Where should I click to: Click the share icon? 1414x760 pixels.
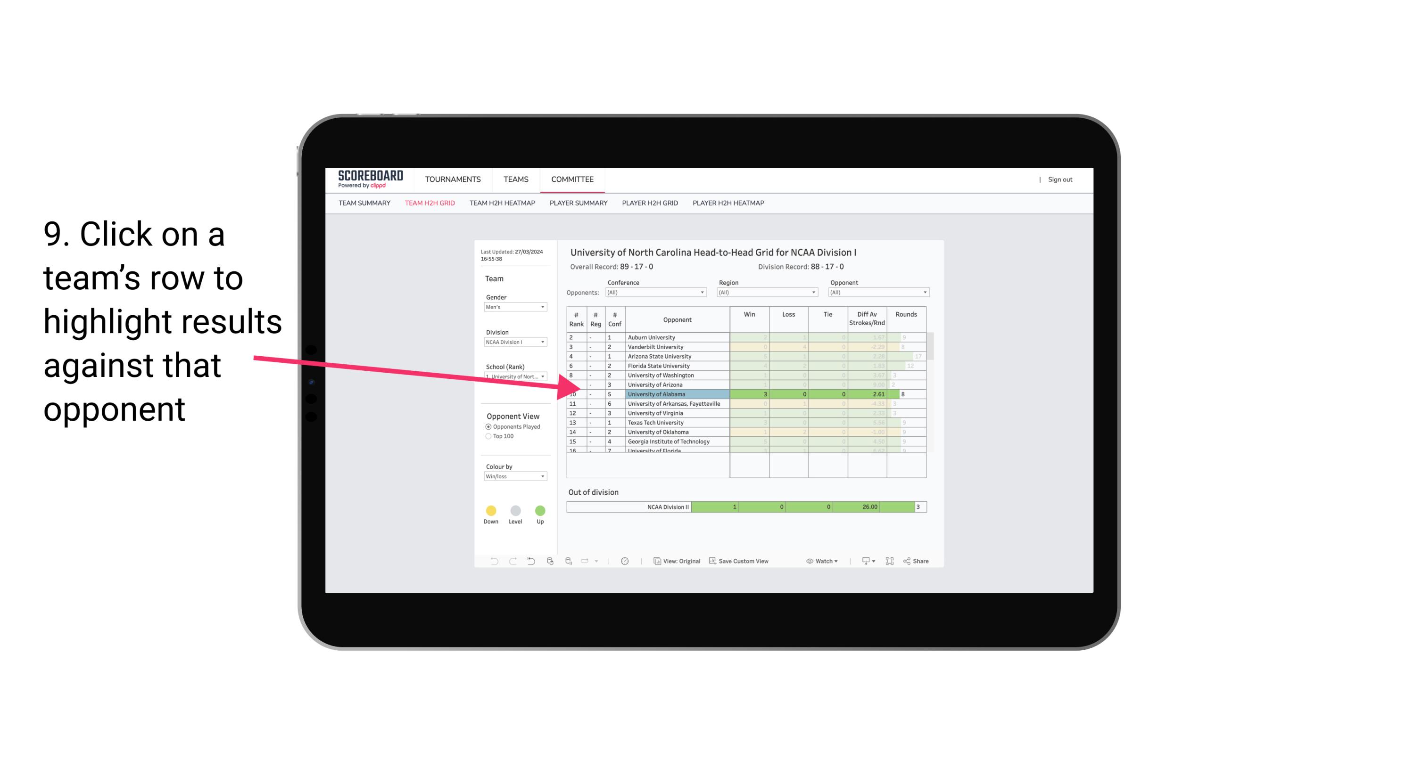click(908, 561)
